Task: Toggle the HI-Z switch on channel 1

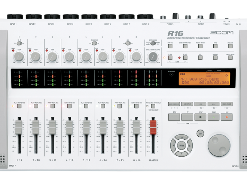Action: point(19,43)
